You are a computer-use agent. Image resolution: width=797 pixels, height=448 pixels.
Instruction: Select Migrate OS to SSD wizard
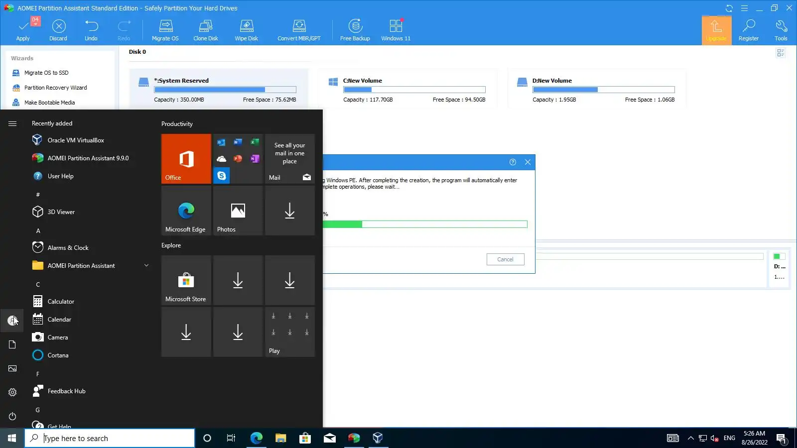point(46,73)
